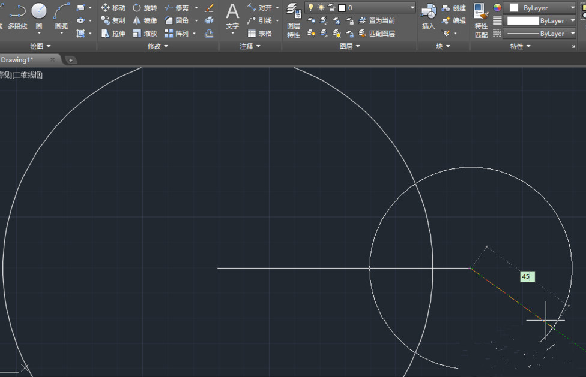Choose the Hatch tool icon in 绘图 panel
Screen dimensions: 586x377
80,34
